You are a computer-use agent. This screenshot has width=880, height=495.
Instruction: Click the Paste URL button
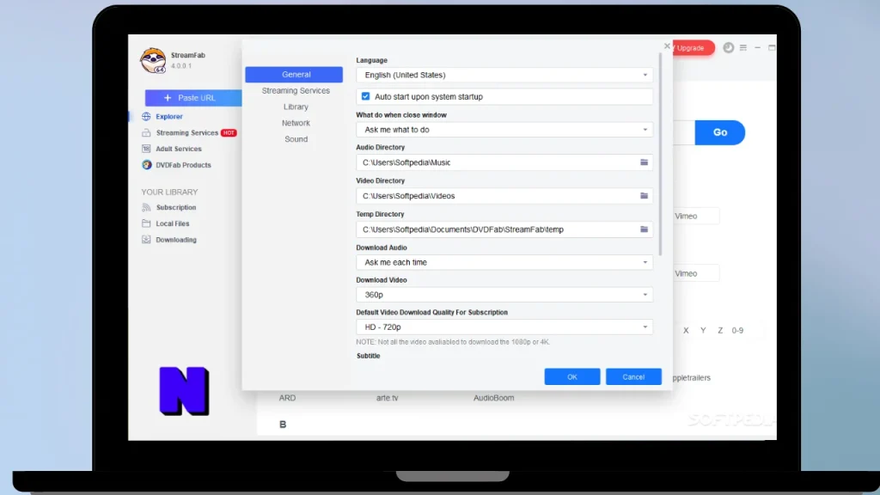point(193,98)
